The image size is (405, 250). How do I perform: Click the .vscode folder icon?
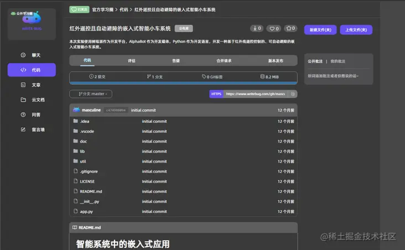coord(75,131)
